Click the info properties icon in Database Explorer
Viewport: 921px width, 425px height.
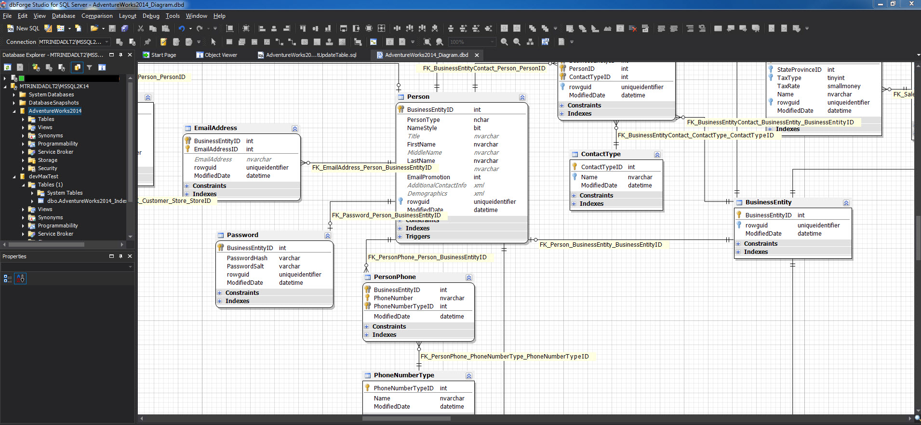[102, 67]
